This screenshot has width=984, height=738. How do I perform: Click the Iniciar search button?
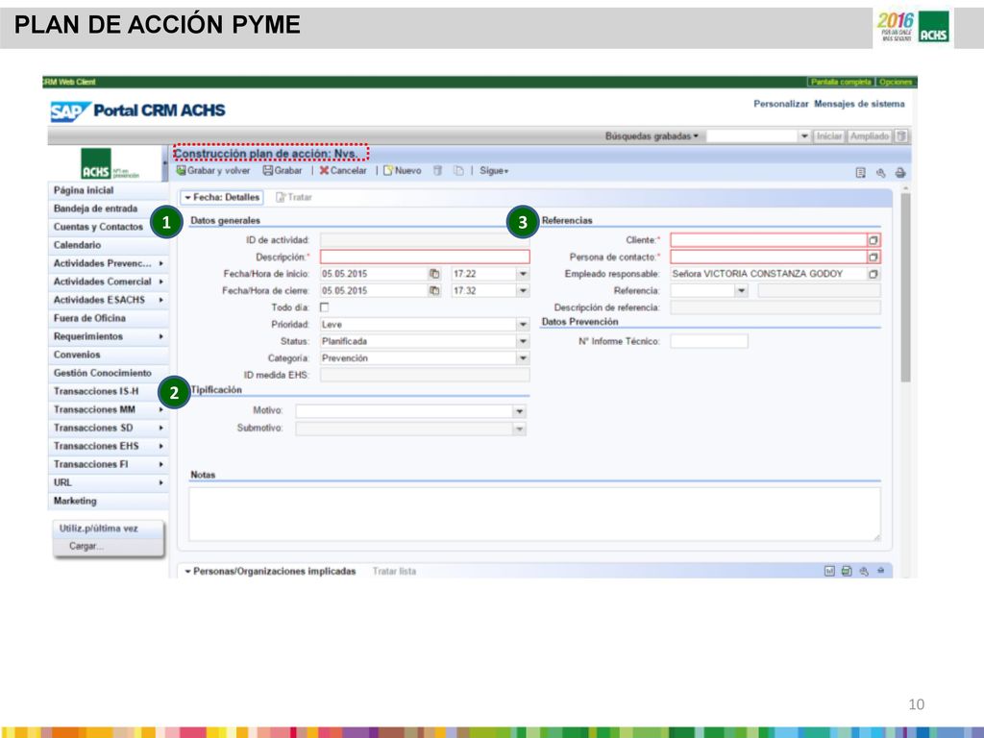coord(829,135)
